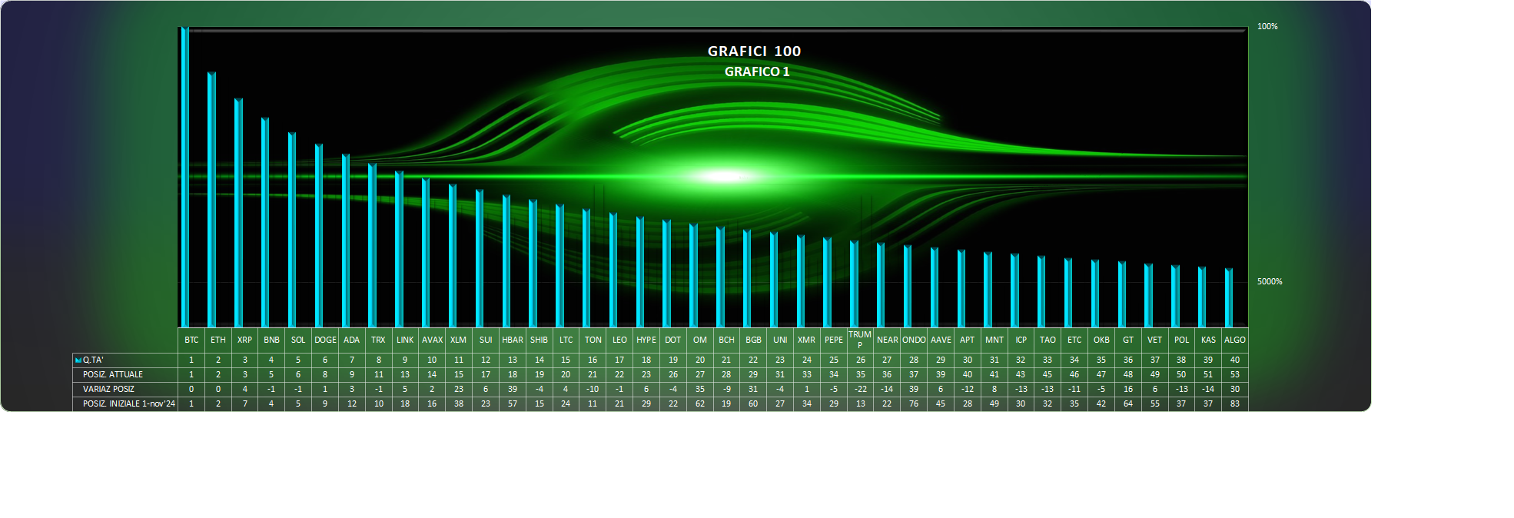This screenshot has height=518, width=1514.
Task: Click the PEPE column header
Action: coord(834,340)
